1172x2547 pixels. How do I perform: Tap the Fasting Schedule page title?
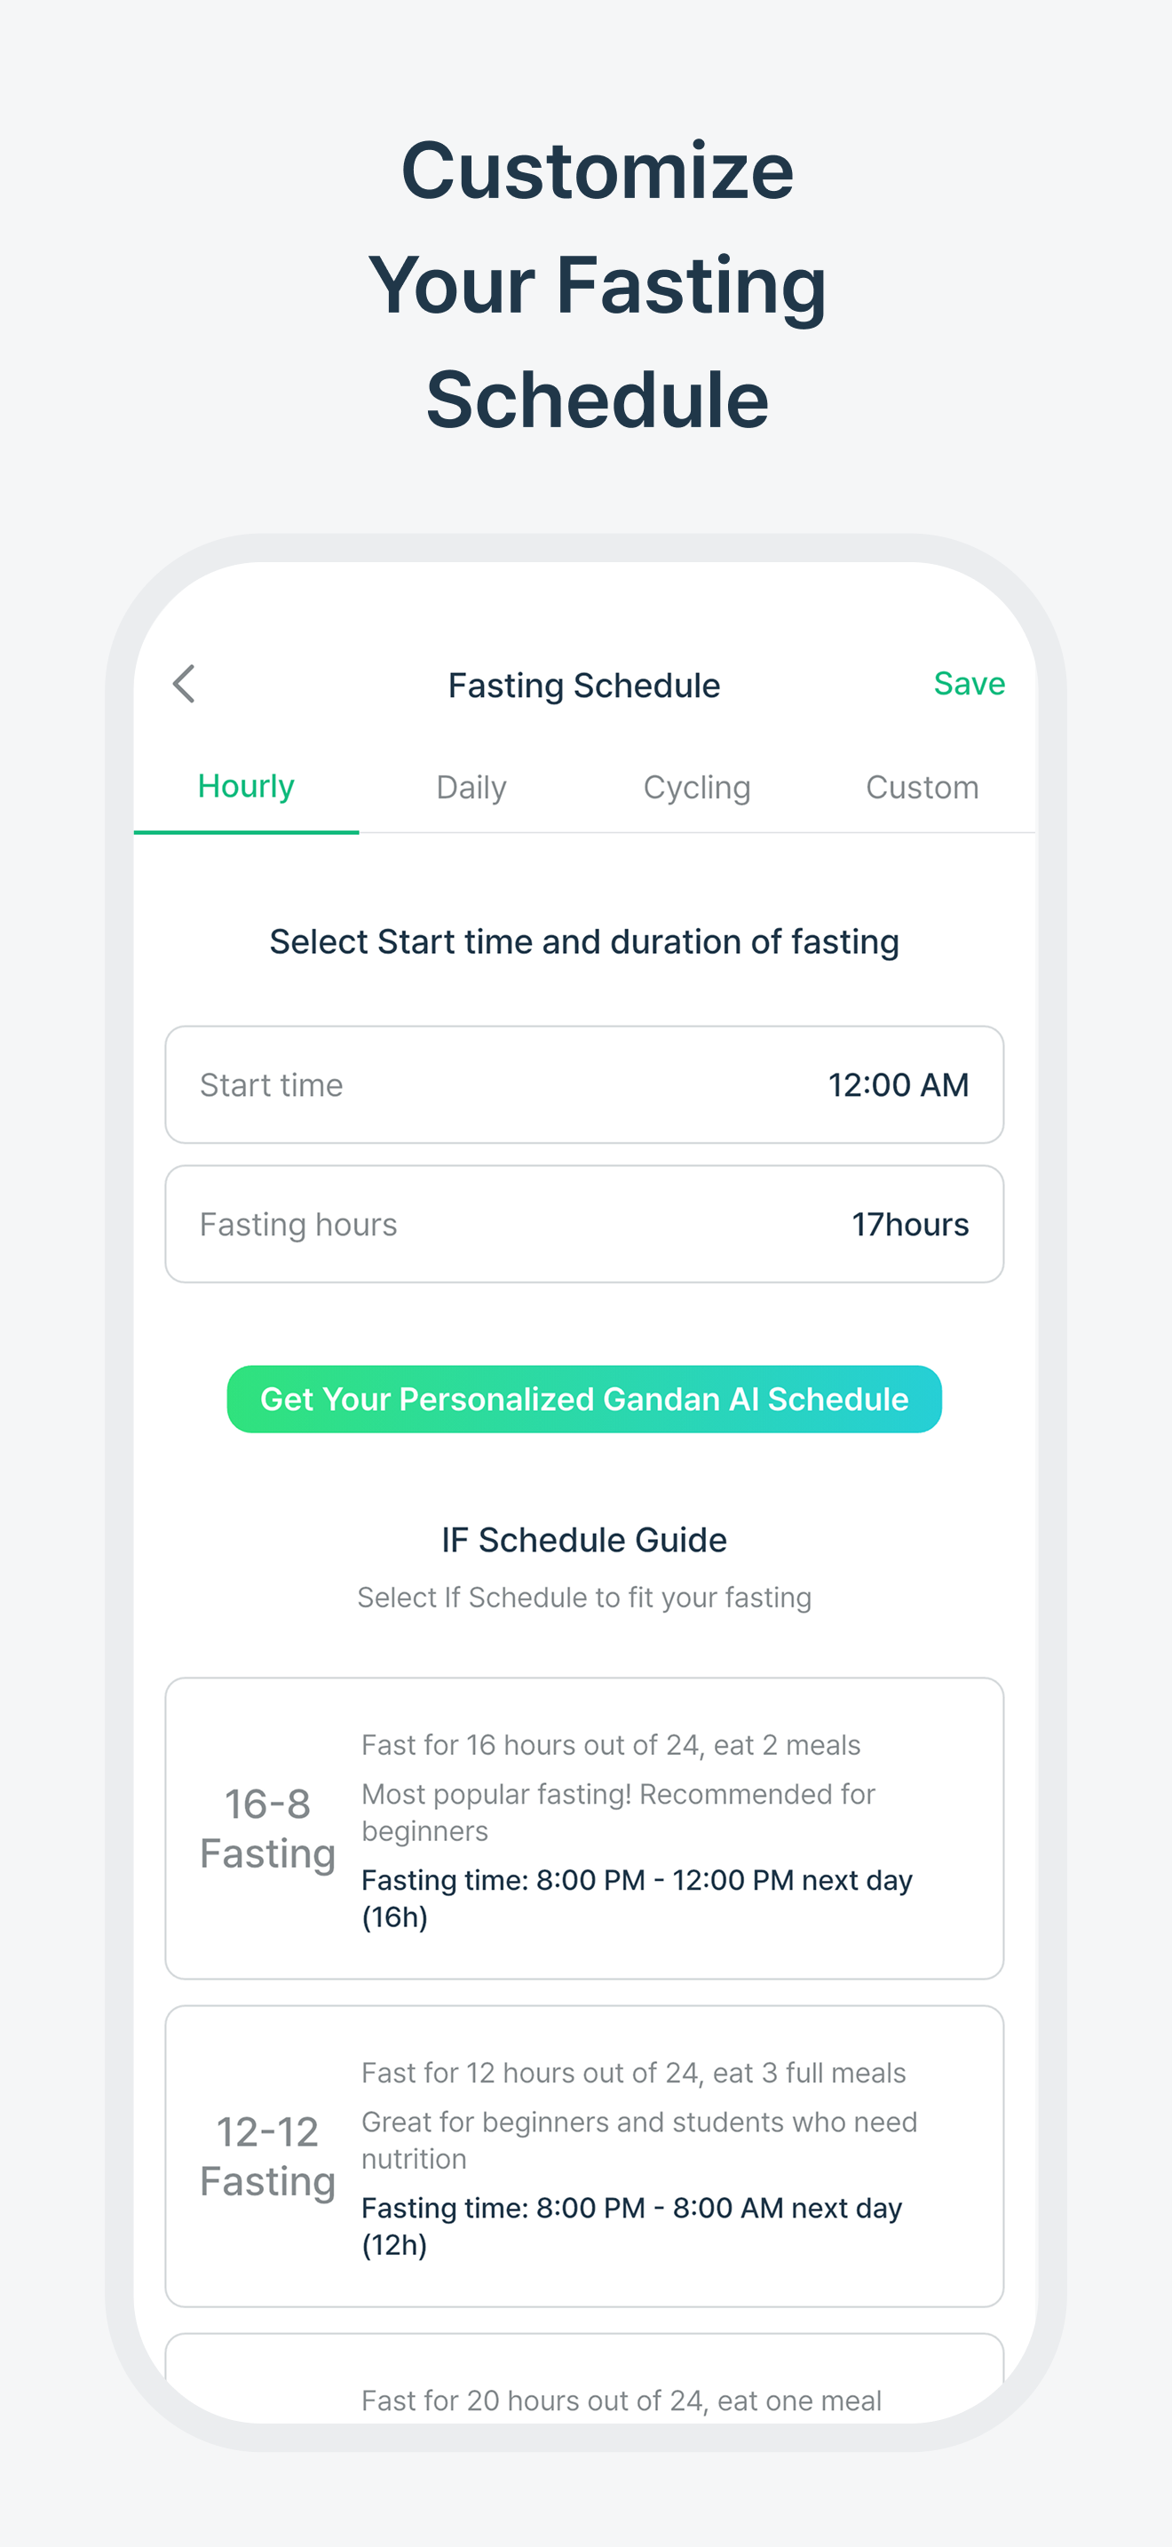(584, 686)
